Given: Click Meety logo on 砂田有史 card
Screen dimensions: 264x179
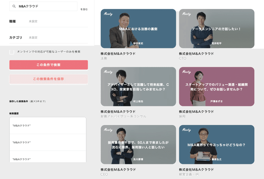Looking at the screenshot, I should click(108, 14).
